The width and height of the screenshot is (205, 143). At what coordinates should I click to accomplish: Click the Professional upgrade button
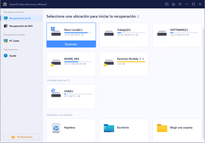(22, 137)
